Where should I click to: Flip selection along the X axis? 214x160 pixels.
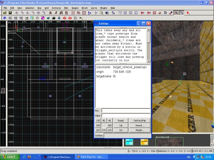17,13
